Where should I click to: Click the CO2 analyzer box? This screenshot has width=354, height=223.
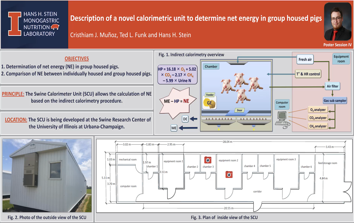[x=318, y=118]
